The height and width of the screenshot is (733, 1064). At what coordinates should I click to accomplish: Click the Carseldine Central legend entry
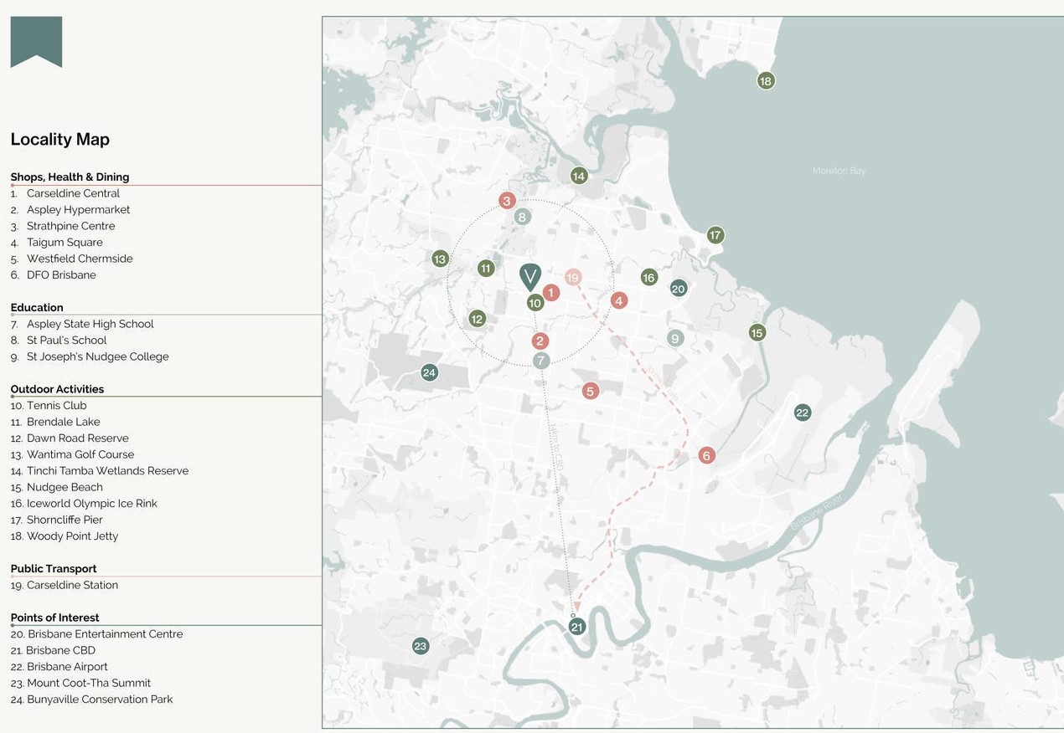point(73,193)
